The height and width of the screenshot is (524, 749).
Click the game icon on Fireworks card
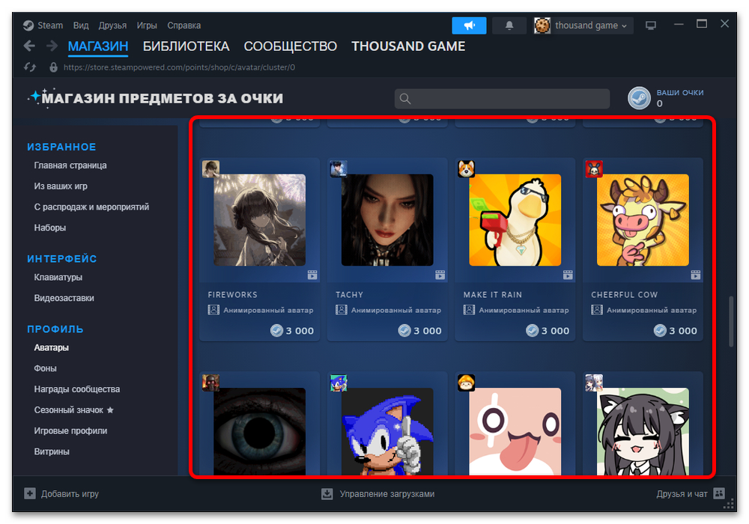210,169
